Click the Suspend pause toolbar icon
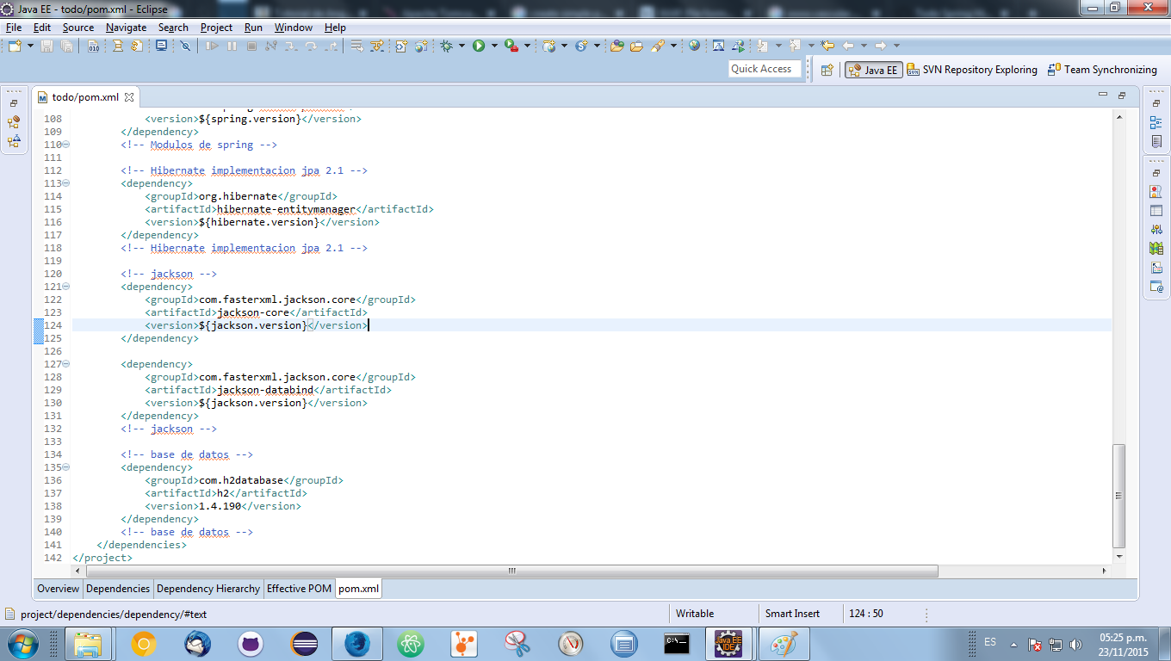The width and height of the screenshot is (1171, 661). 232,46
